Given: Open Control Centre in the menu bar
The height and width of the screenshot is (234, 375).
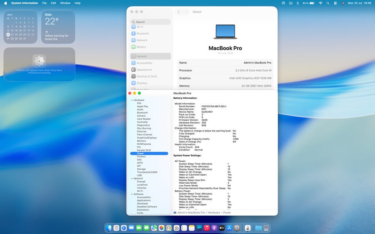Looking at the screenshot, I should point(336,3).
